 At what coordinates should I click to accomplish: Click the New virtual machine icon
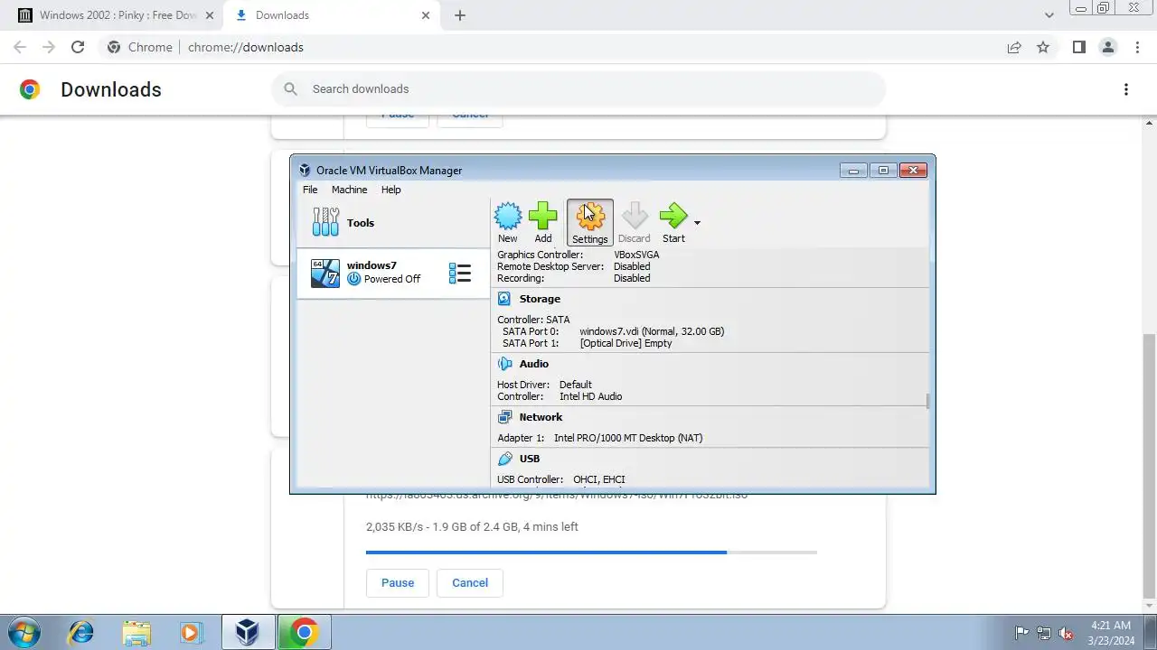coord(508,223)
